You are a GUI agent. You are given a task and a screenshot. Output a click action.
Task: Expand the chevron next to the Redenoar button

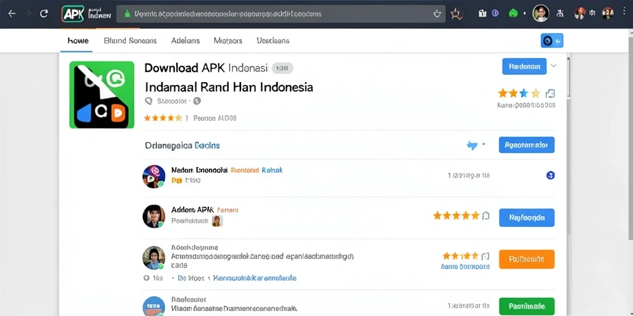553,65
